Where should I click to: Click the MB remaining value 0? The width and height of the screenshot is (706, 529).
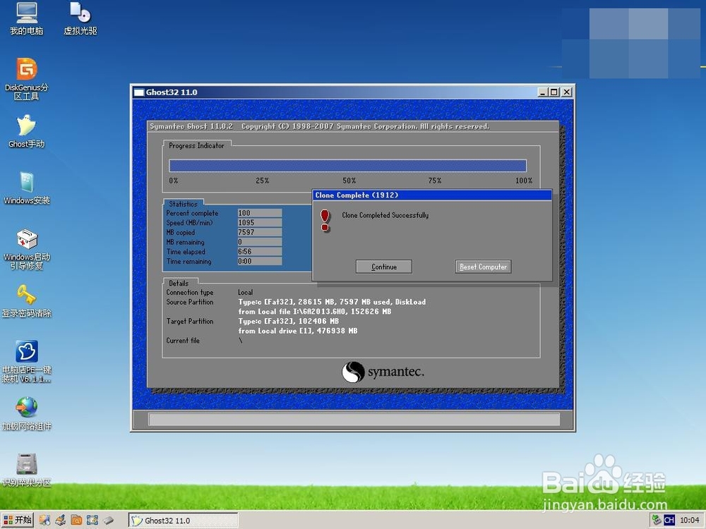(x=260, y=242)
